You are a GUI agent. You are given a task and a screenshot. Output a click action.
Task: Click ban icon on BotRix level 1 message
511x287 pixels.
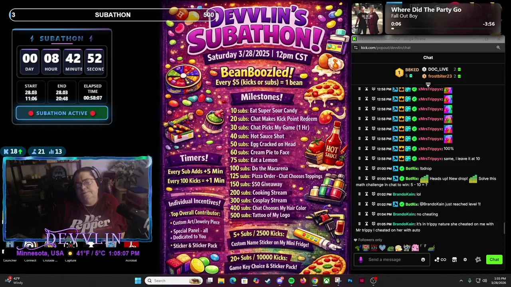point(373,204)
